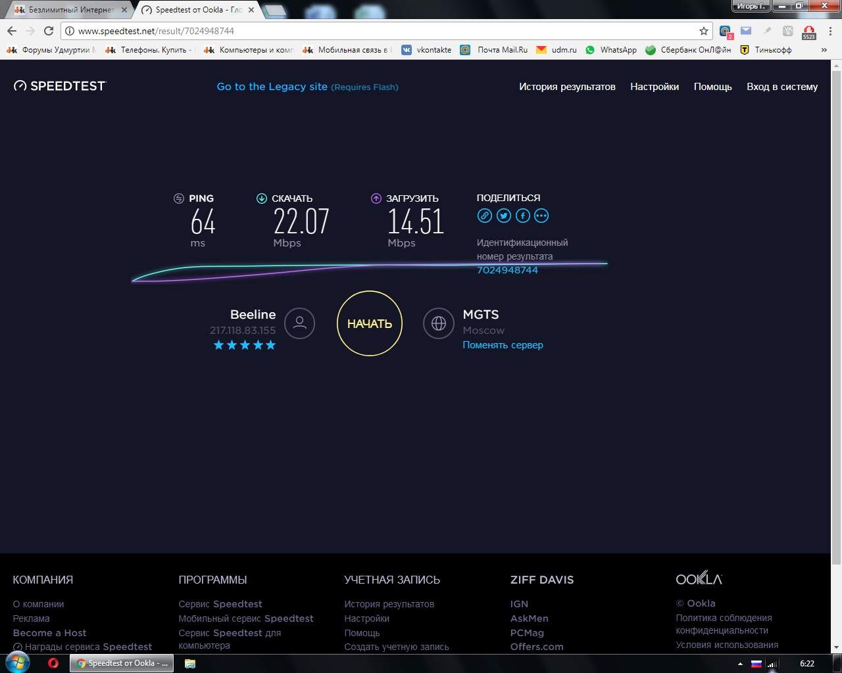Open the Форумы Удмуртии bookmark

tap(51, 50)
